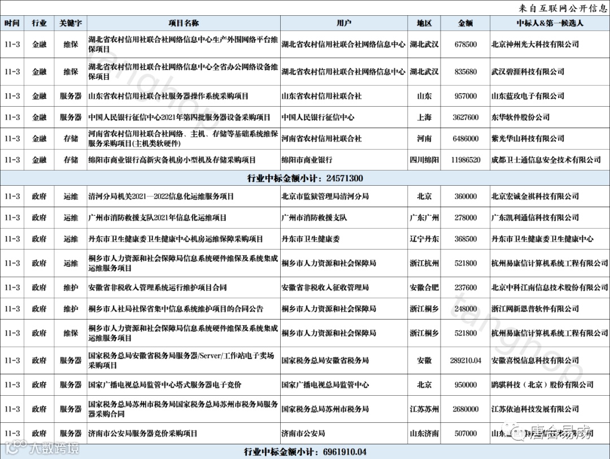Viewport: 610px width, 459px height.
Task: Select the amount 507000
Action: pos(465,434)
